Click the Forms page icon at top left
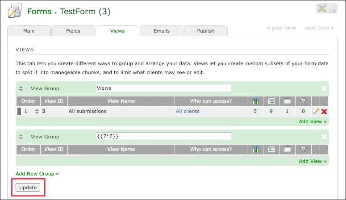 tap(15, 11)
